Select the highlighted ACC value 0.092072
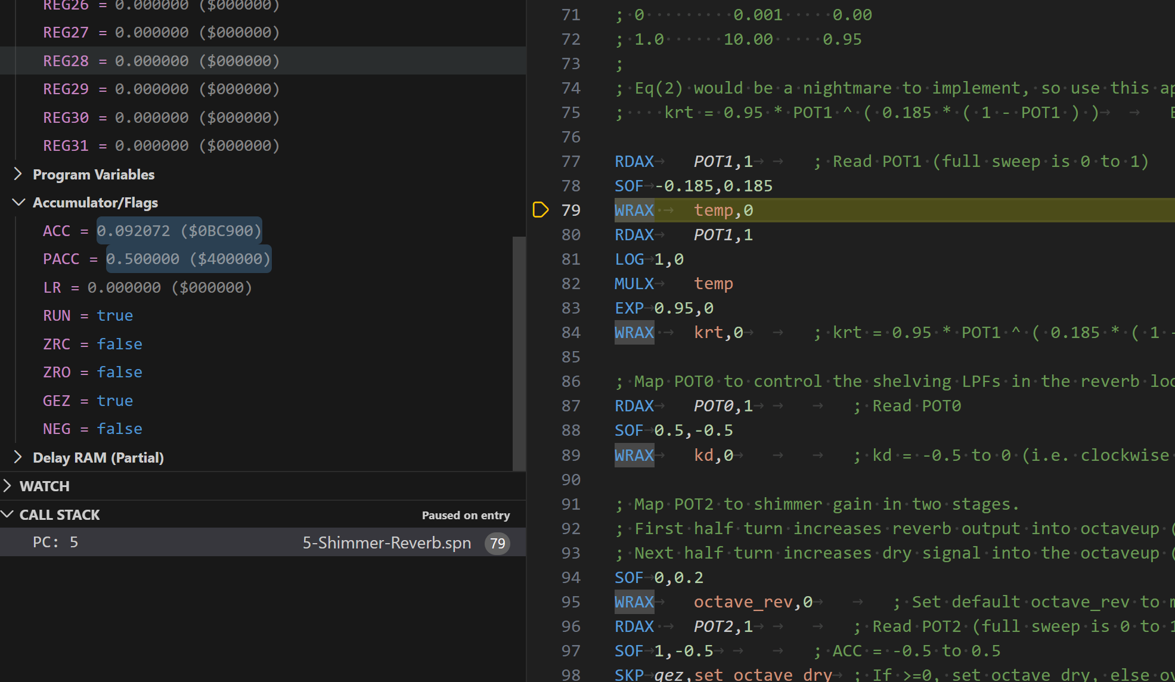 [179, 231]
